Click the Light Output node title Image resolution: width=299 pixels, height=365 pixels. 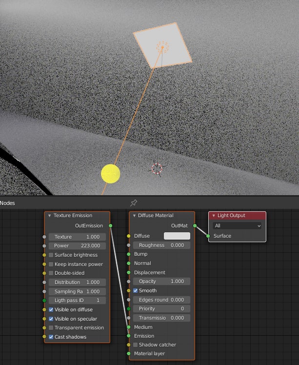pos(231,215)
